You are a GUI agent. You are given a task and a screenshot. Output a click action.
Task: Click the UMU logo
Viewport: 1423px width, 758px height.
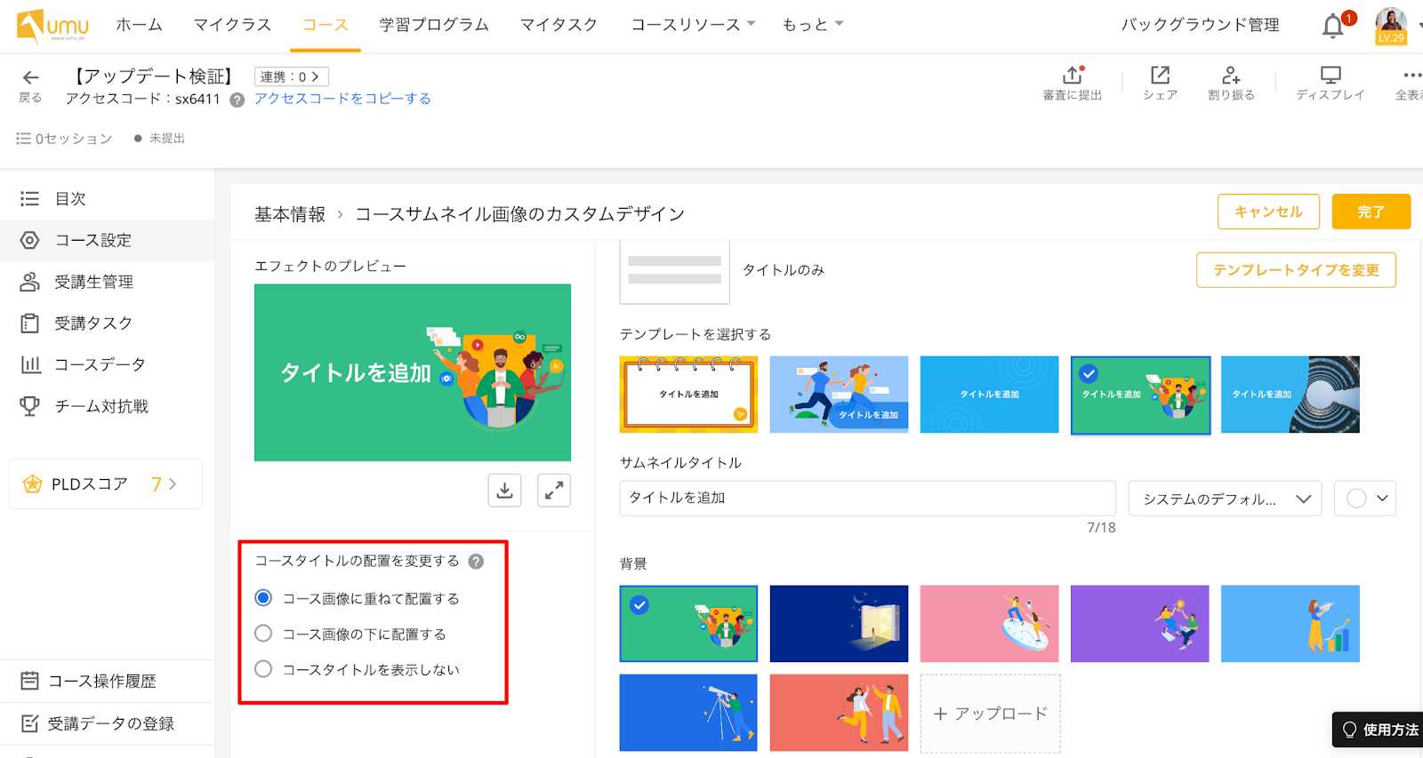click(52, 26)
